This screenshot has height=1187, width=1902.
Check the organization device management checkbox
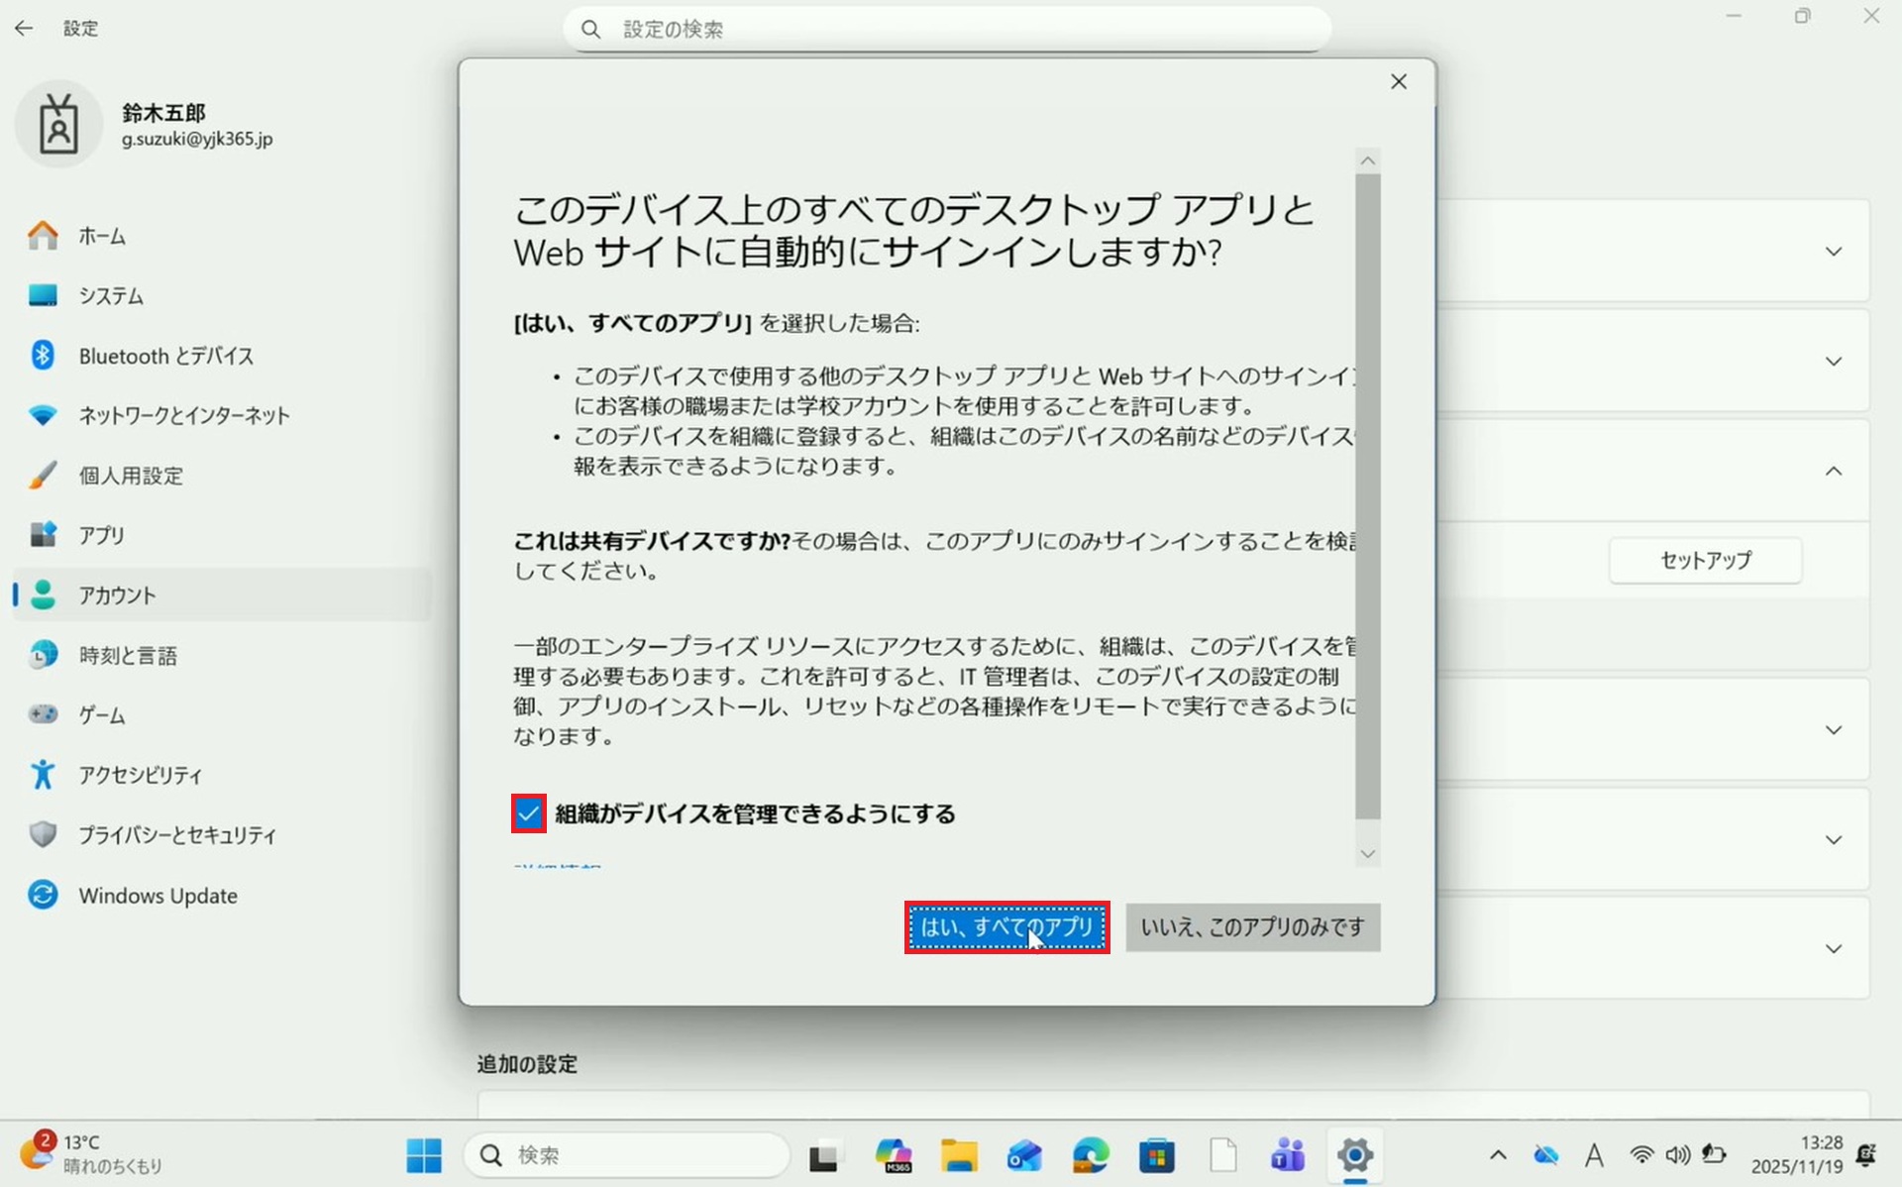pos(528,813)
